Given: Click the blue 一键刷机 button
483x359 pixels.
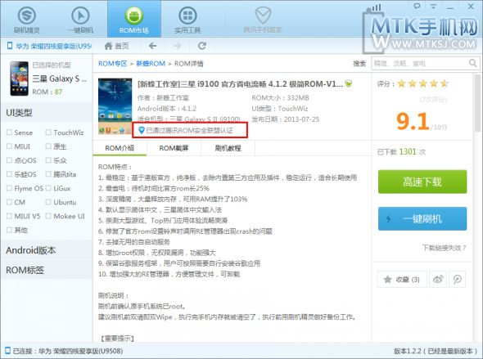Looking at the screenshot, I should tap(422, 218).
